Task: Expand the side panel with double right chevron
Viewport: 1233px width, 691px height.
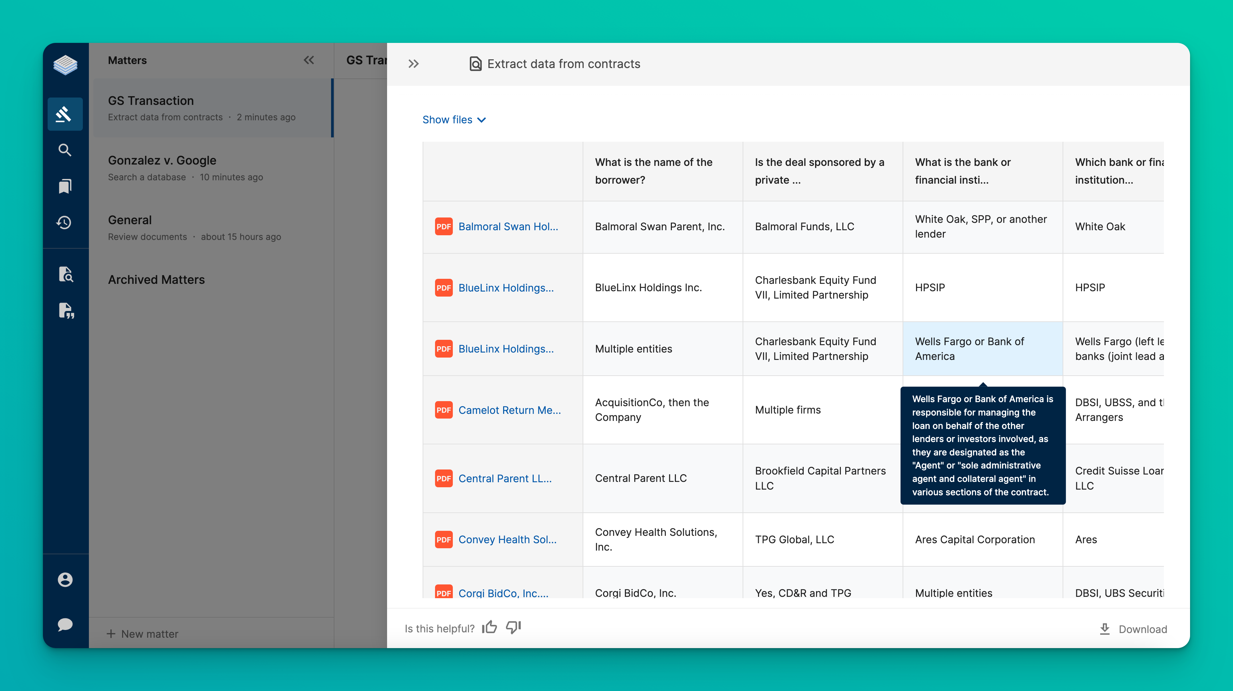Action: point(414,64)
